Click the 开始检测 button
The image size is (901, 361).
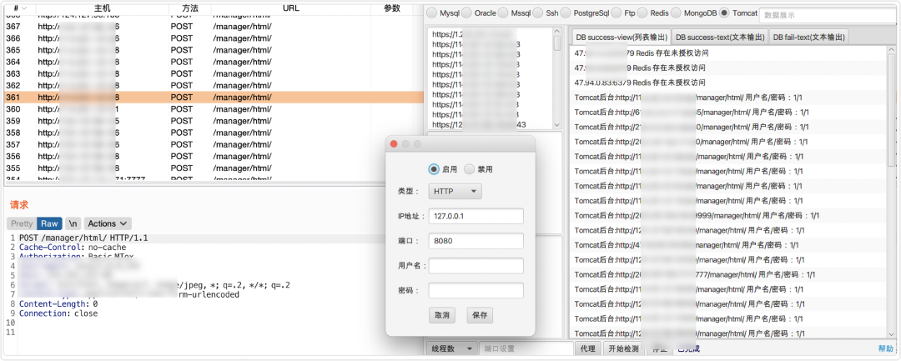[623, 348]
